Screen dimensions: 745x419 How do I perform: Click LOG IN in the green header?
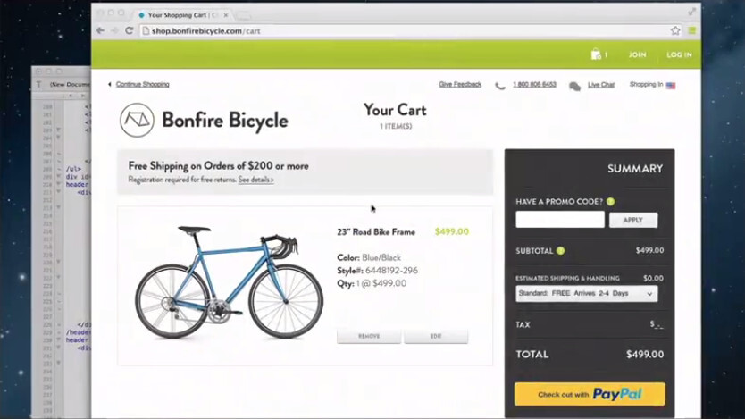pos(679,54)
